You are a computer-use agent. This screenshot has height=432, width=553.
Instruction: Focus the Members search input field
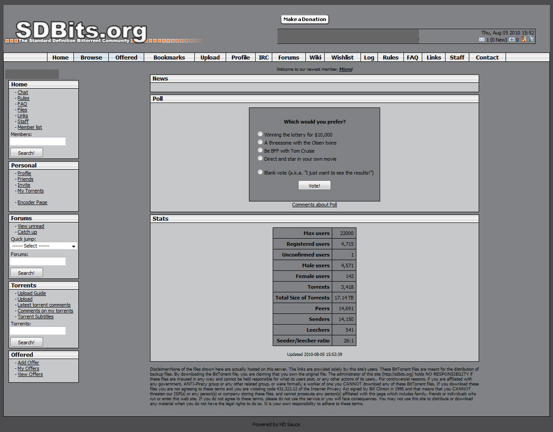(x=38, y=141)
